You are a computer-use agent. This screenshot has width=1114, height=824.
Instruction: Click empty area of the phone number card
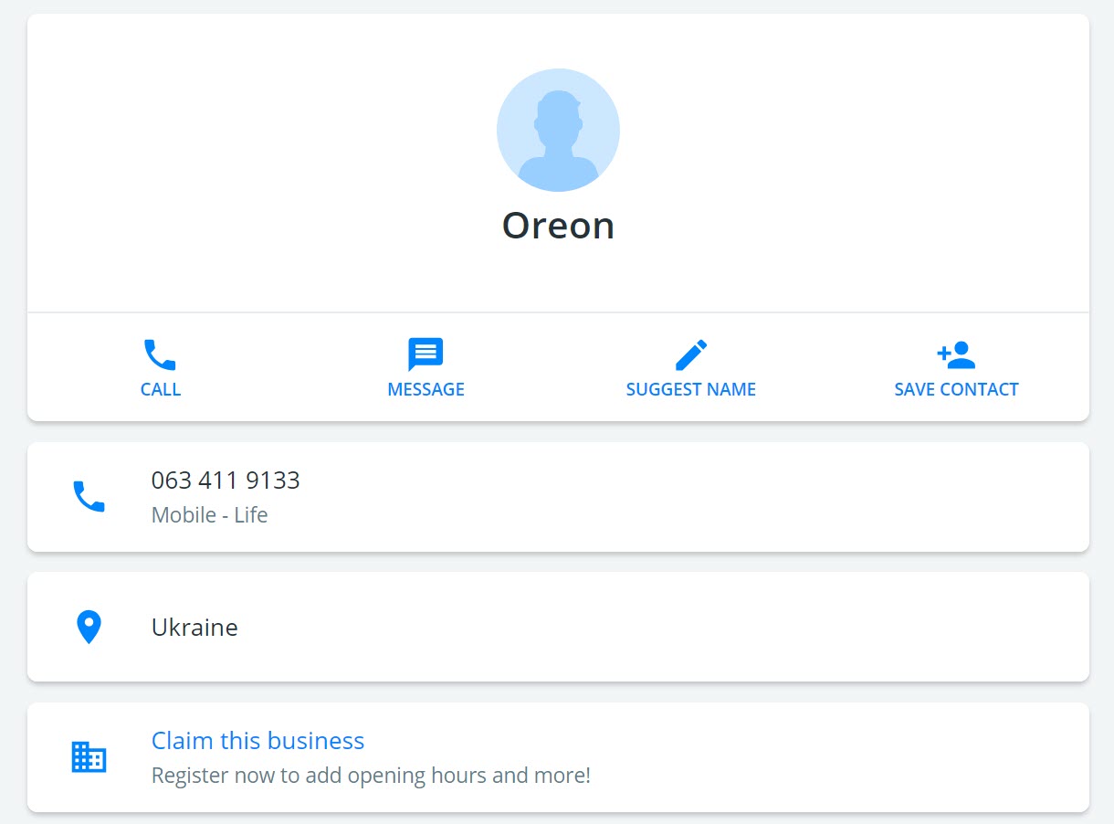(685, 497)
